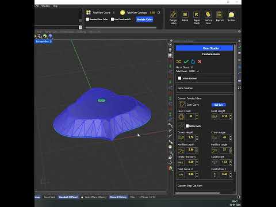
Task: Toggle Record History in the status bar
Action: coord(118,197)
